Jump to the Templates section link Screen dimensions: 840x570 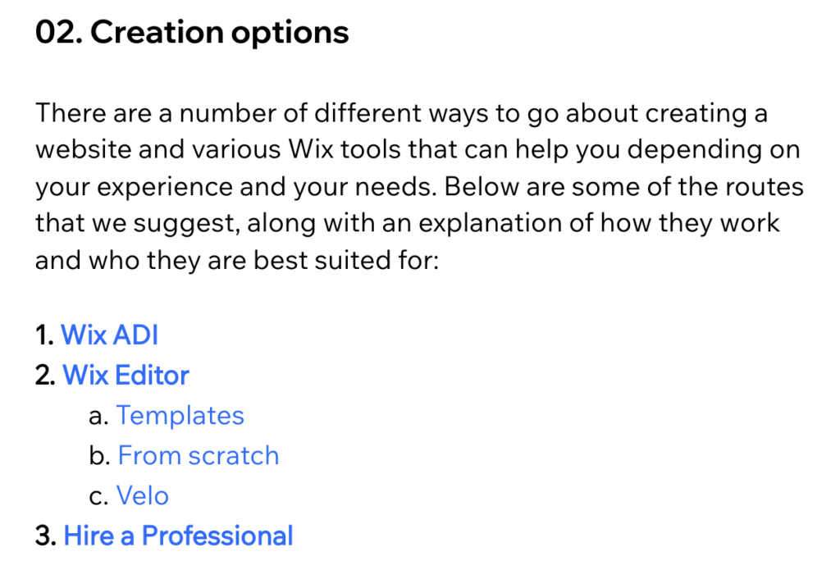[180, 416]
